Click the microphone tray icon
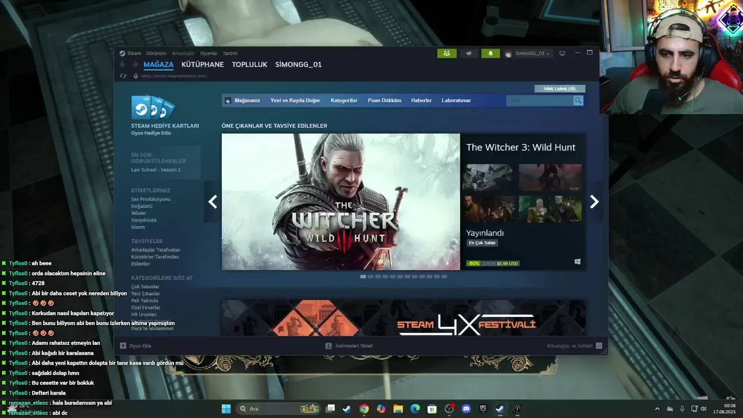Screen dimensions: 743x418 682,409
